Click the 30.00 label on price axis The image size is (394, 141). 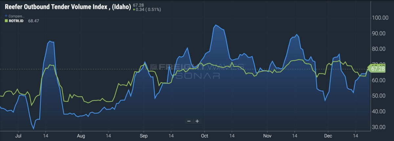(382, 127)
